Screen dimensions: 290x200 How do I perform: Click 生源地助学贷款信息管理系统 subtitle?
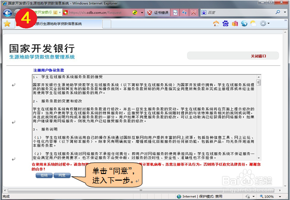pos(42,57)
